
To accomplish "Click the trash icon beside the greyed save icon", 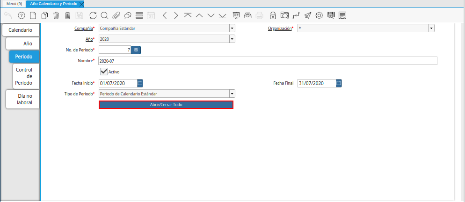I will (68, 15).
